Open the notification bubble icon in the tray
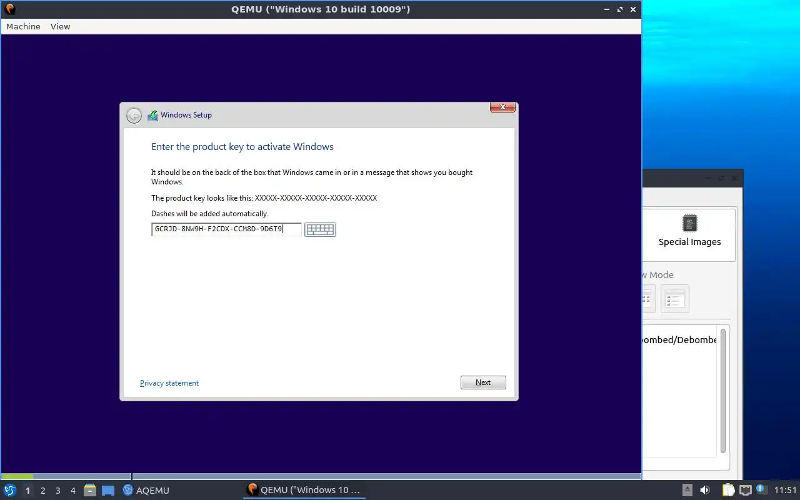Image resolution: width=800 pixels, height=500 pixels. tap(761, 489)
